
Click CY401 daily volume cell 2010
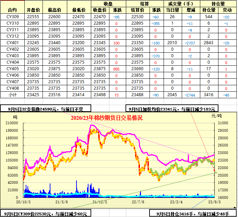click(x=172, y=42)
